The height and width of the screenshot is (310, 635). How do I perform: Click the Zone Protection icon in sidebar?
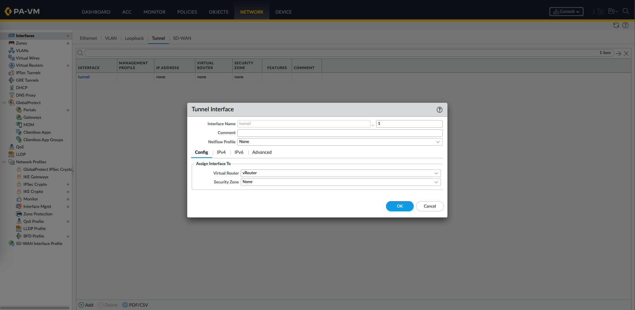(19, 214)
